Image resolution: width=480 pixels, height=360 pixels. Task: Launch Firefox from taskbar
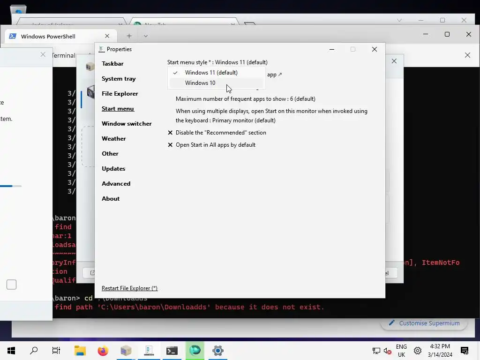(103, 351)
